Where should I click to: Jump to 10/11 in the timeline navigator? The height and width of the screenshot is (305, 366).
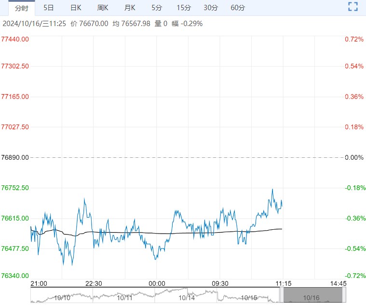(x=124, y=298)
